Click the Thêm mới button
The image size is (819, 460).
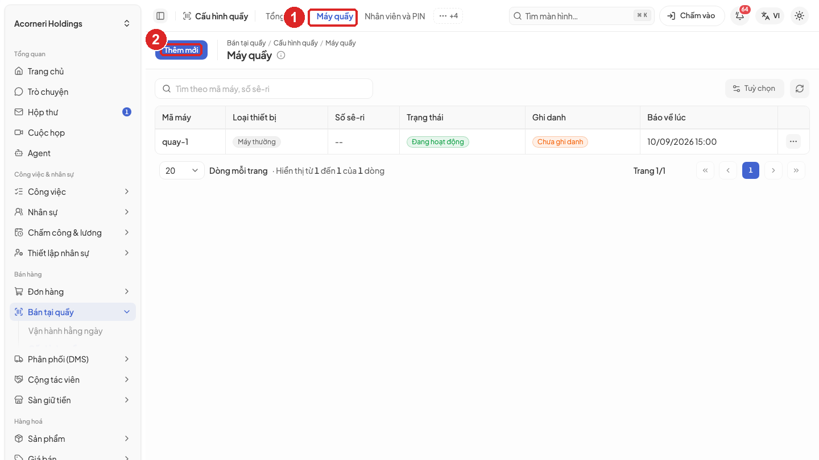coord(181,50)
